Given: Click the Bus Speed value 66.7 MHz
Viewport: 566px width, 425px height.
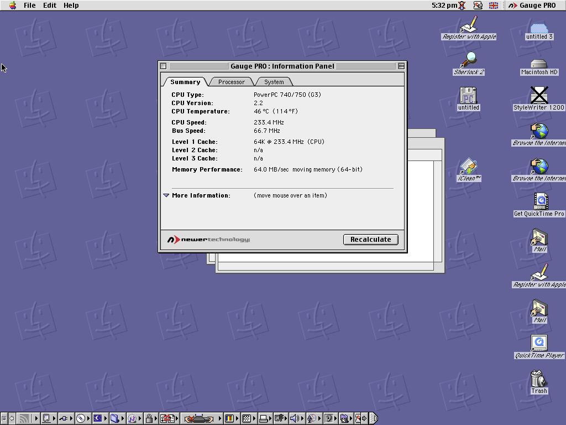Looking at the screenshot, I should pos(267,131).
